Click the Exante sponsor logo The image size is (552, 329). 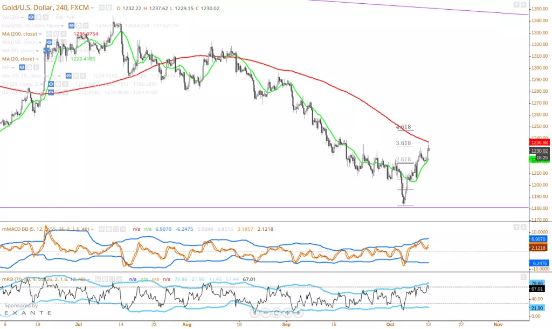pos(27,312)
